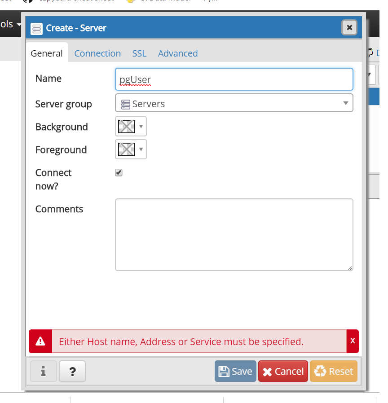Close the Create - Server dialog
Image resolution: width=388 pixels, height=403 pixels.
pos(349,27)
